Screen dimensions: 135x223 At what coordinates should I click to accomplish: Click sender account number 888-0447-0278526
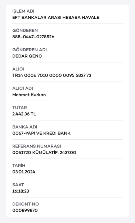coord(33,37)
